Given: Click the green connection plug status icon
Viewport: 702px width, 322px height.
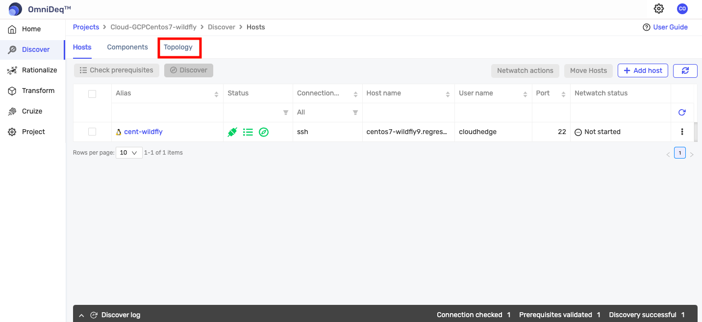Looking at the screenshot, I should click(232, 132).
